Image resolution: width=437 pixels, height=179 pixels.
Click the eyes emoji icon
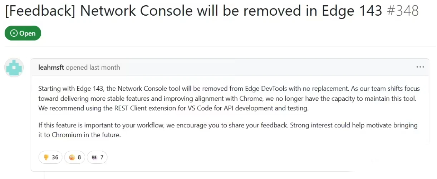(95, 157)
